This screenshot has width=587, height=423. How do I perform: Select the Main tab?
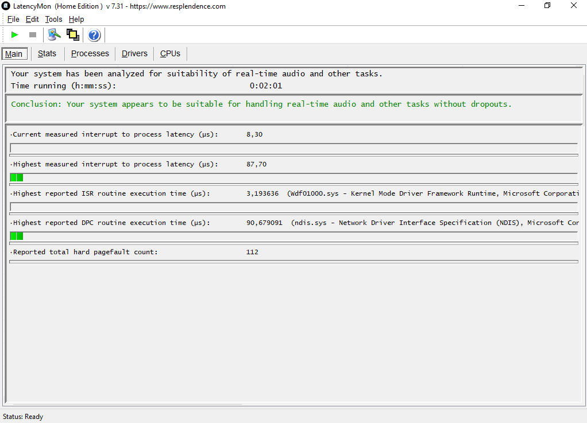14,54
